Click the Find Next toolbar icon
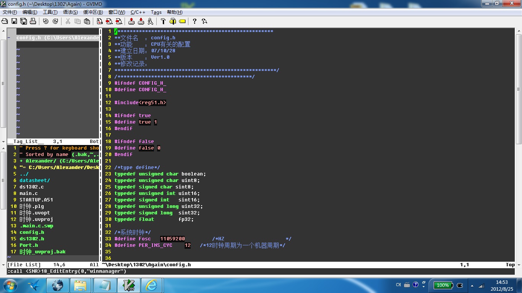This screenshot has height=293, width=522. coord(109,21)
